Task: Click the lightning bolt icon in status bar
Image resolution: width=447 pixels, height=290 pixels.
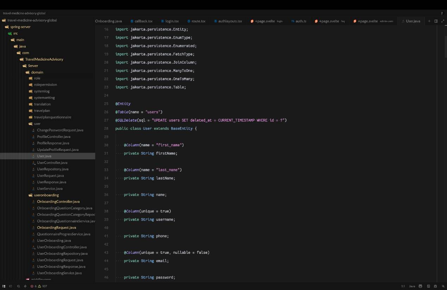Action: coord(25,286)
